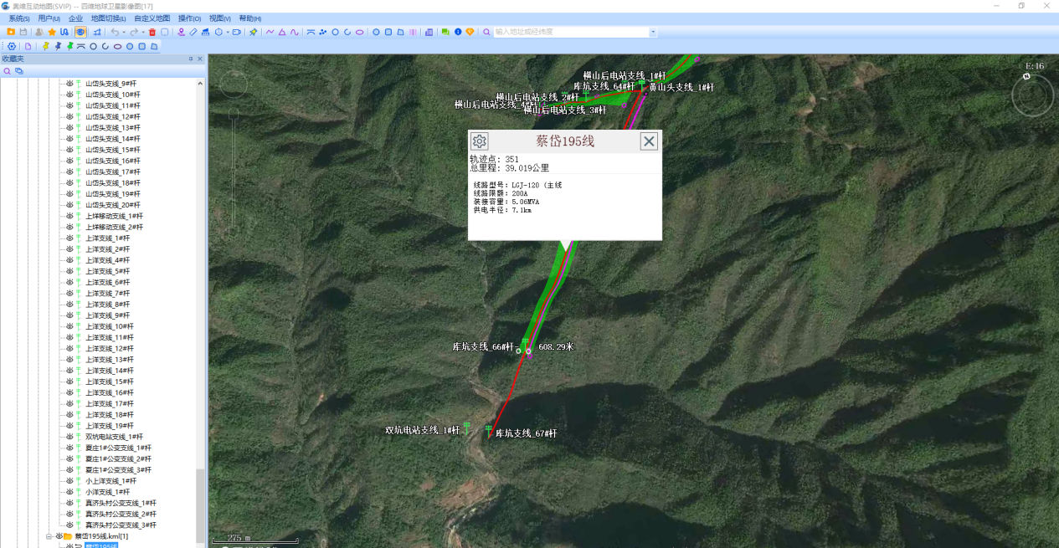Viewport: 1059px width, 548px height.
Task: Open the 视图 menu
Action: (219, 18)
